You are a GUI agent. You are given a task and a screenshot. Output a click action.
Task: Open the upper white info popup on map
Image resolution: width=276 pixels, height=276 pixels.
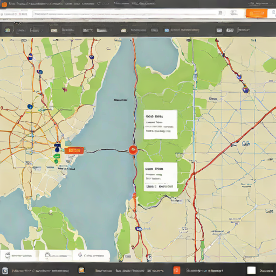click(x=161, y=125)
